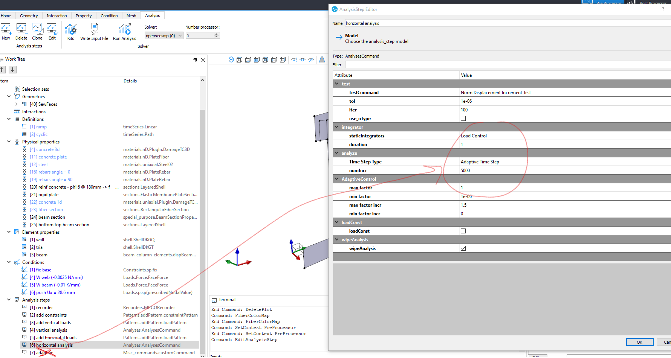
Task: Click the Write Input File icon
Action: (95, 29)
